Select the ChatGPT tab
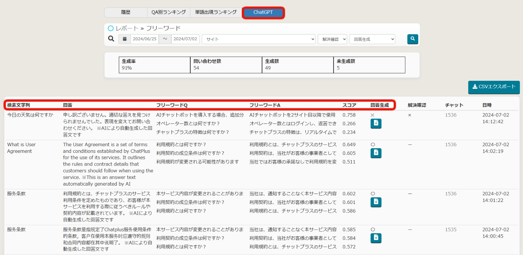Viewport: 523px width, 255px height. [263, 13]
